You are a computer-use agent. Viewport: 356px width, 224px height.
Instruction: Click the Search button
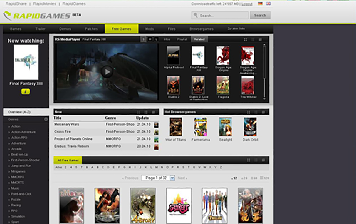coord(260,15)
